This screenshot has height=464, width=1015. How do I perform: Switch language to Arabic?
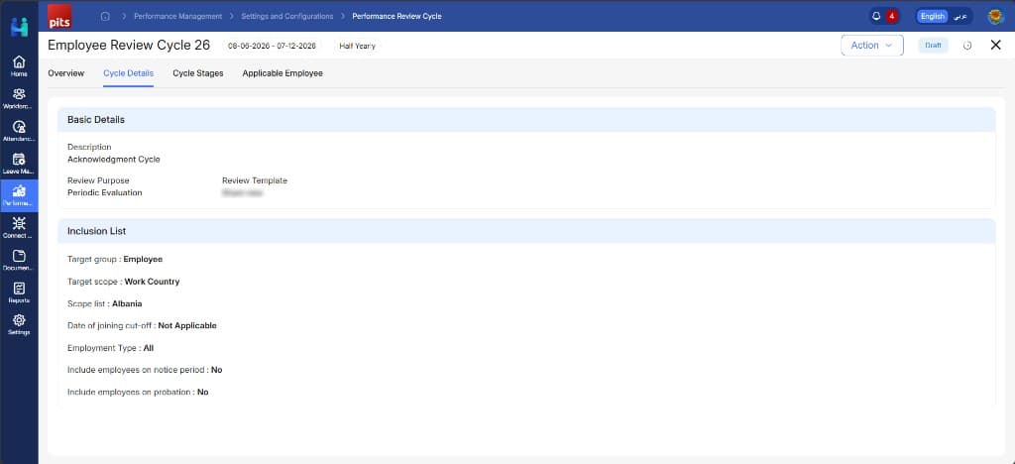961,16
